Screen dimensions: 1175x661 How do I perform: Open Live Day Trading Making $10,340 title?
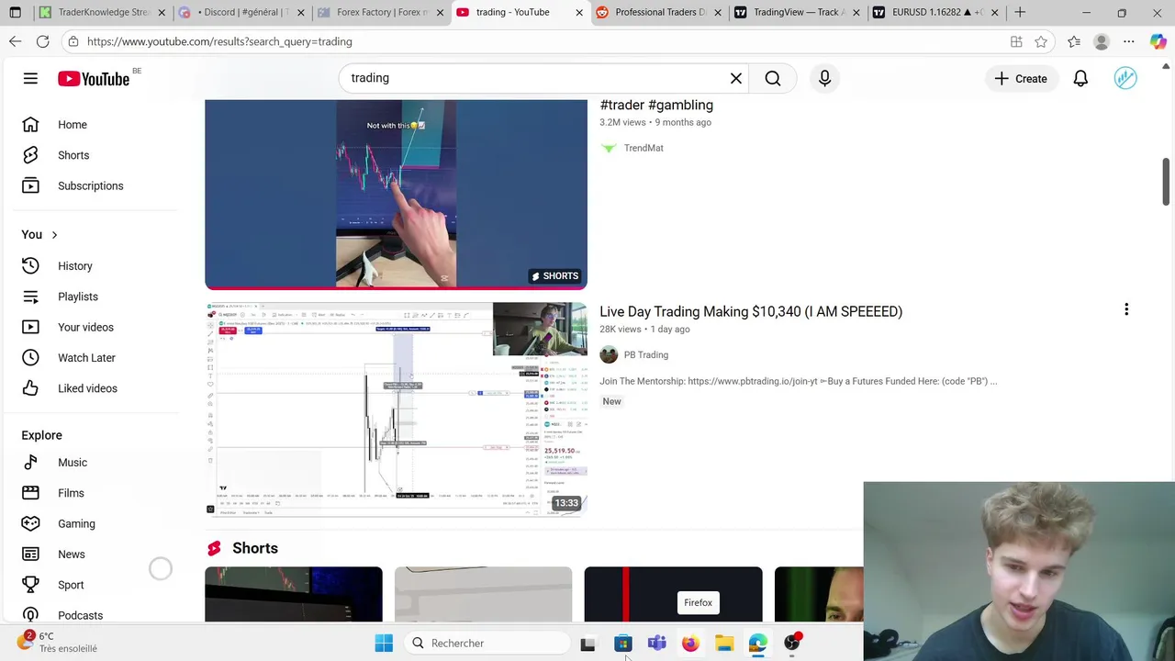pos(751,311)
